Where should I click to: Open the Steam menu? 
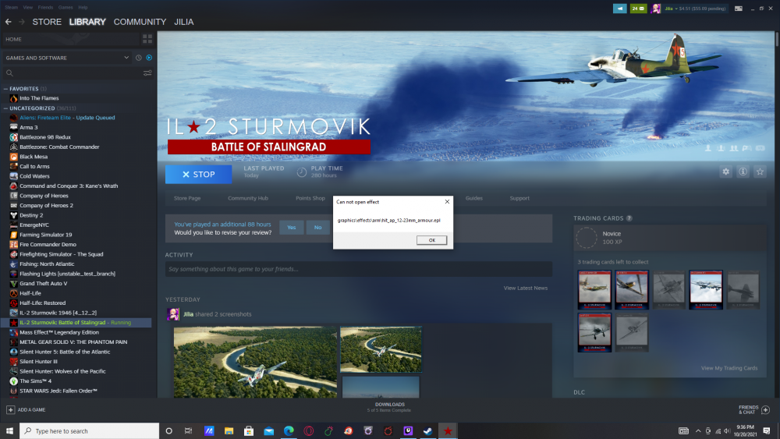pyautogui.click(x=12, y=8)
